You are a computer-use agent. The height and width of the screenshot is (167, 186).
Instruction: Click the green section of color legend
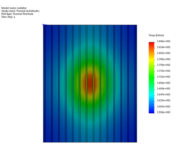coord(152,77)
